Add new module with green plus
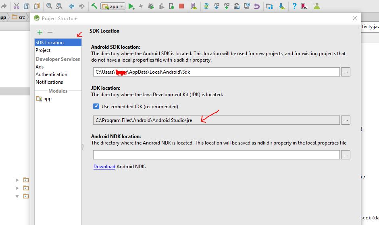The width and height of the screenshot is (379, 225). pyautogui.click(x=40, y=32)
